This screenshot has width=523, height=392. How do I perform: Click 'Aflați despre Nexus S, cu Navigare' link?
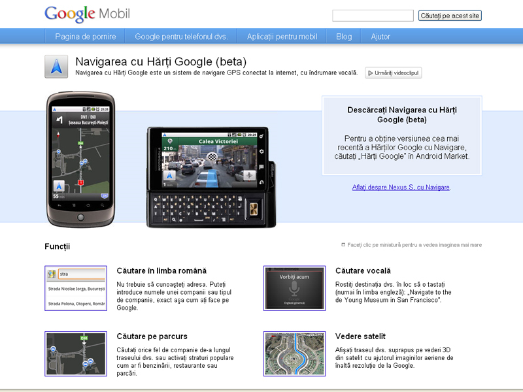click(x=401, y=188)
